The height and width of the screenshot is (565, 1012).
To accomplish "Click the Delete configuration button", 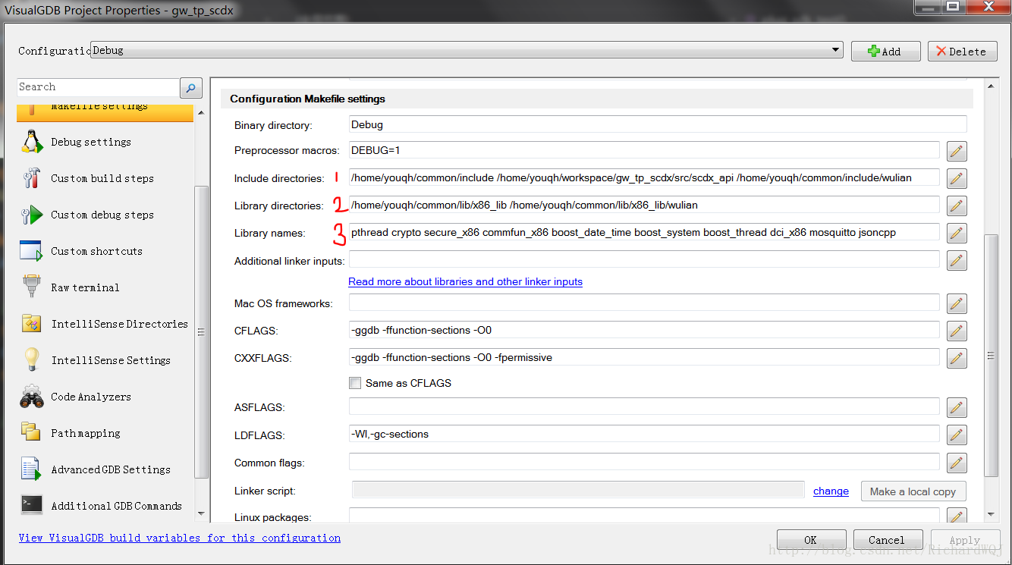I will [962, 51].
